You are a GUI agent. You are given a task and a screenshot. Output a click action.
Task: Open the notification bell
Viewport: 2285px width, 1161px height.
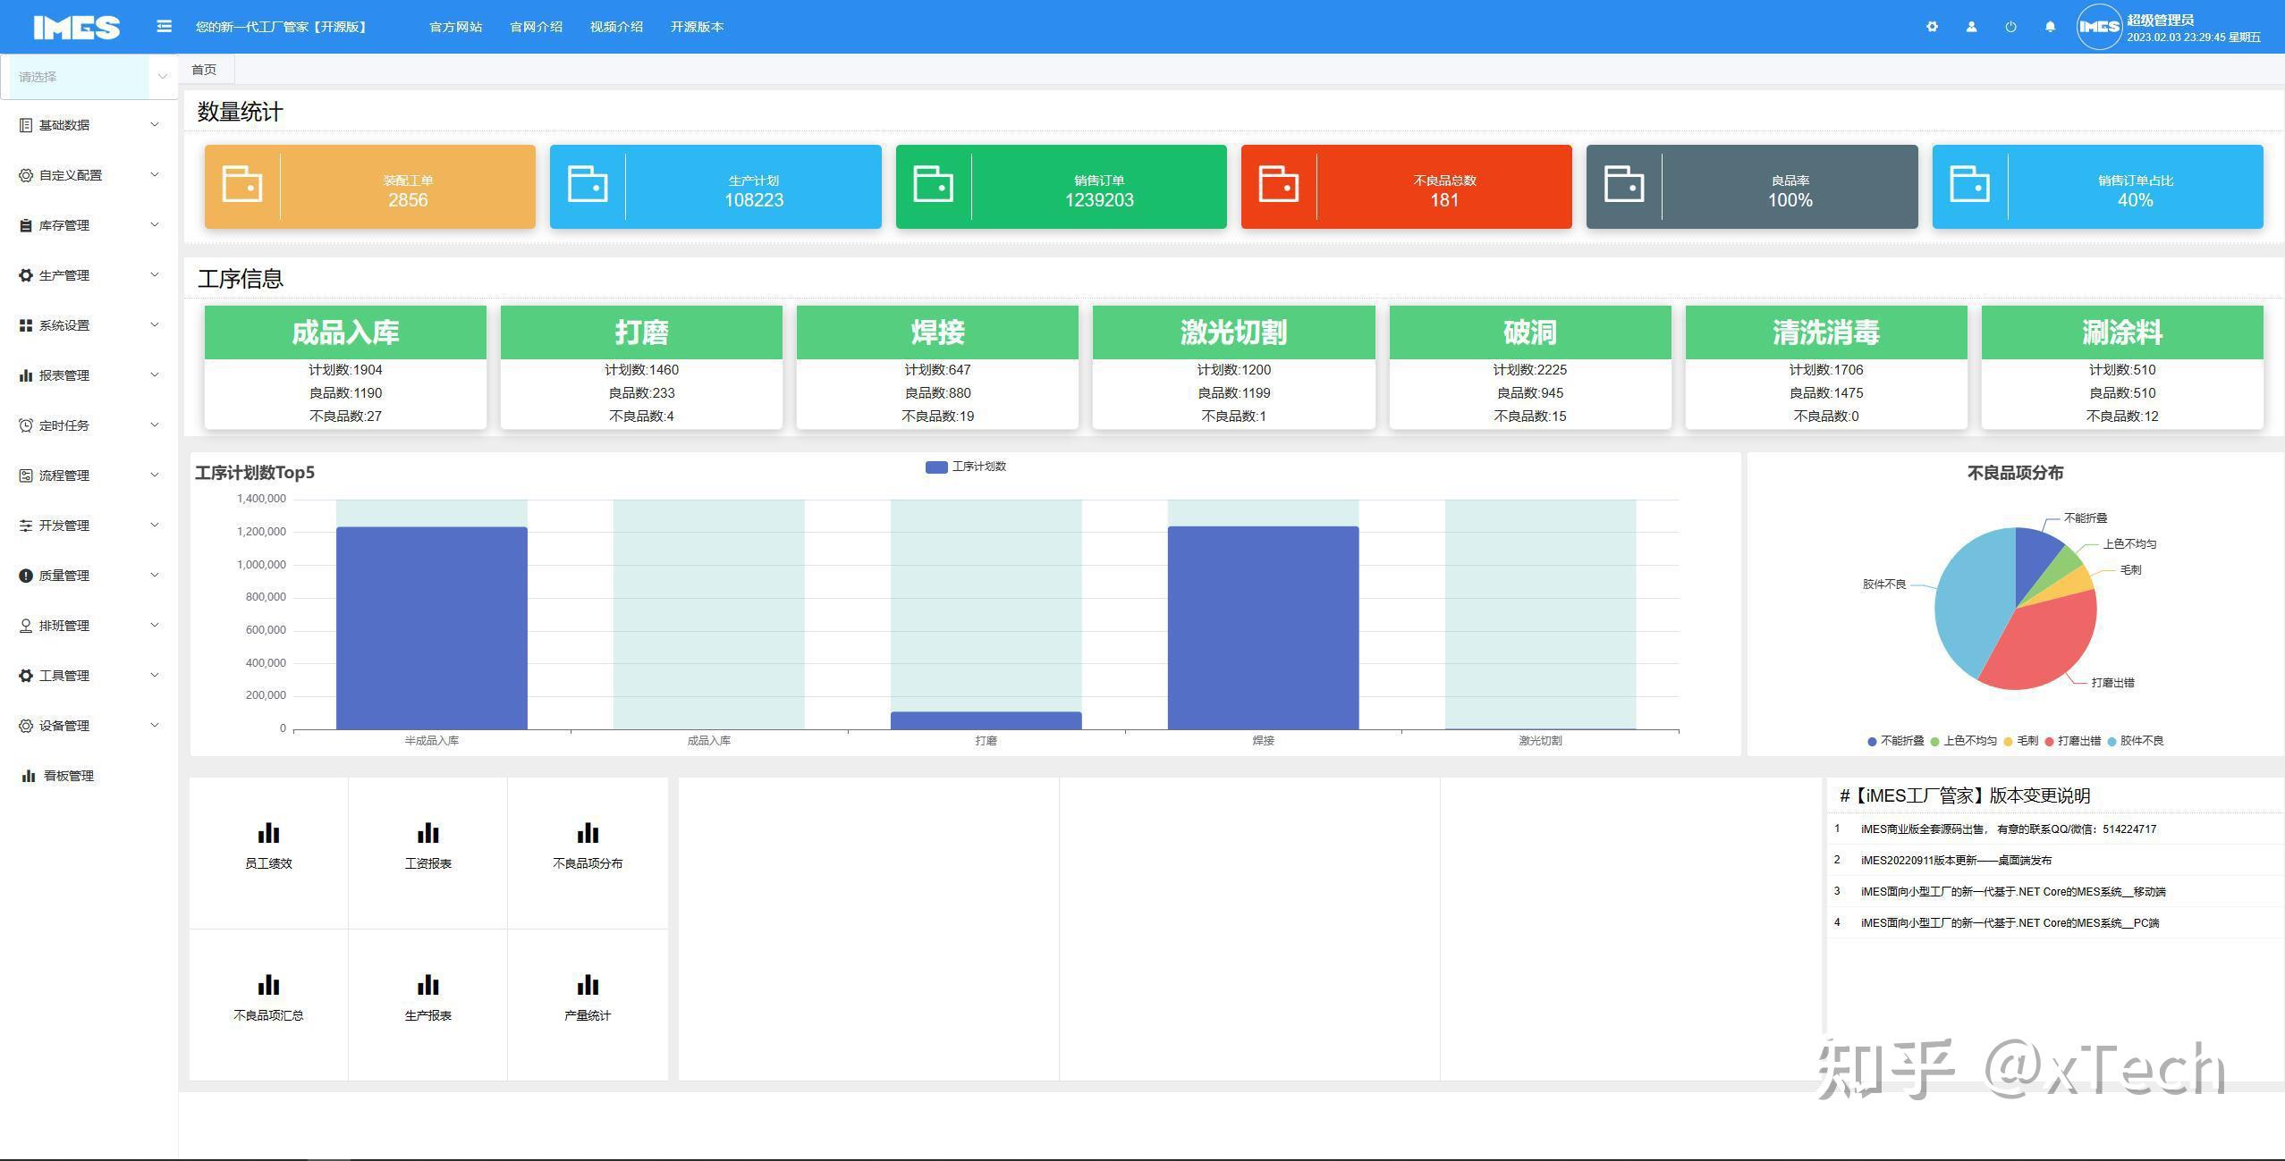coord(2050,27)
